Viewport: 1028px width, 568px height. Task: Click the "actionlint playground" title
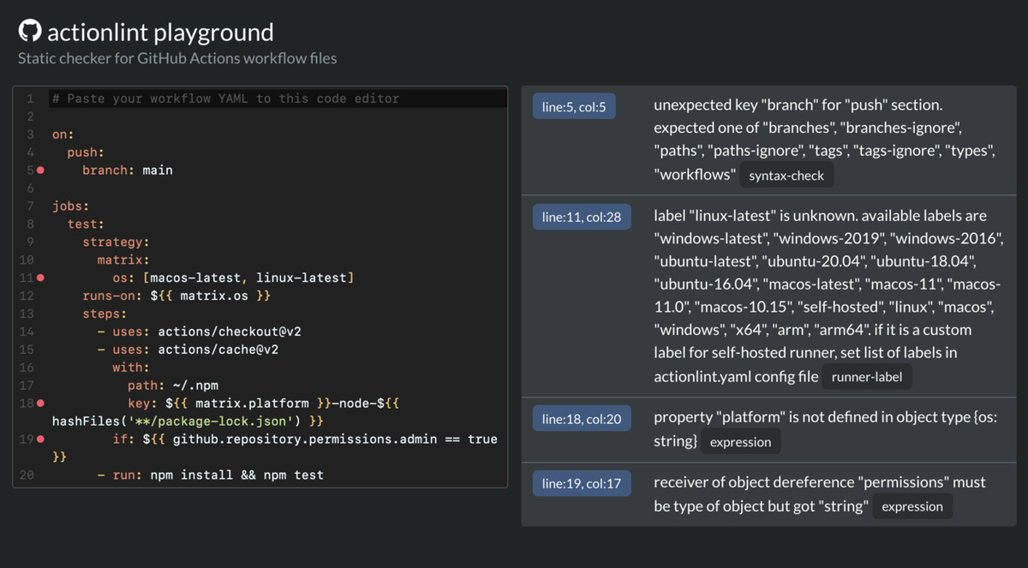[x=160, y=33]
